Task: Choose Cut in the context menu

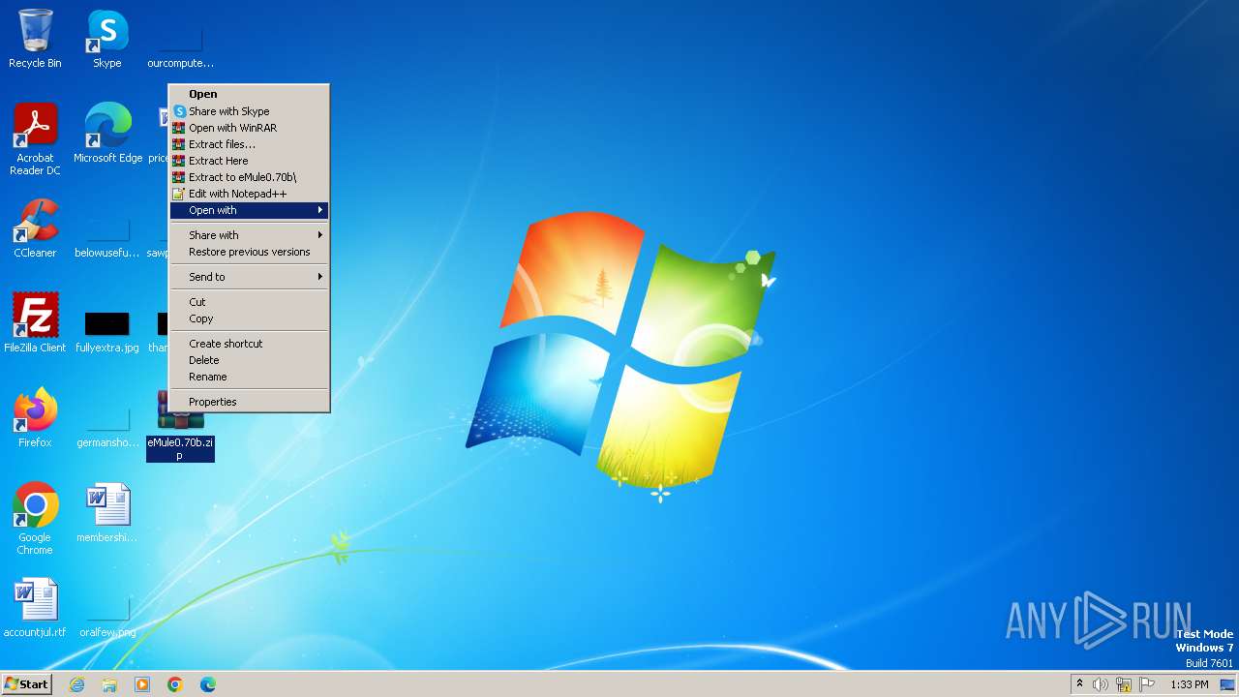Action: point(250,302)
